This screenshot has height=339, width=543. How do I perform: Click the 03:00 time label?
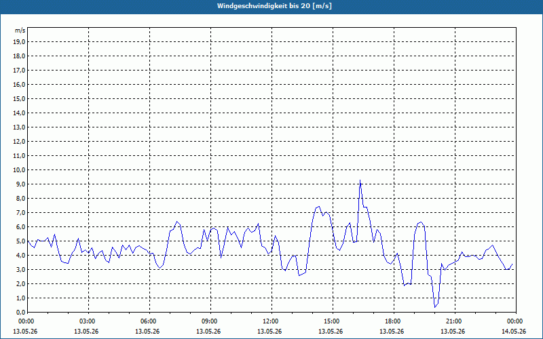click(x=89, y=321)
